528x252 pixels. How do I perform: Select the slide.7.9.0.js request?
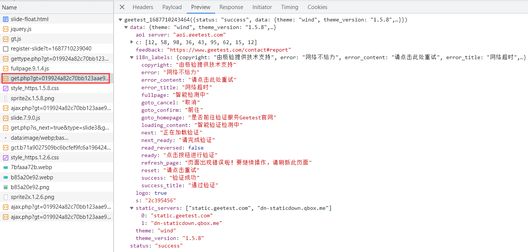pyautogui.click(x=25, y=118)
